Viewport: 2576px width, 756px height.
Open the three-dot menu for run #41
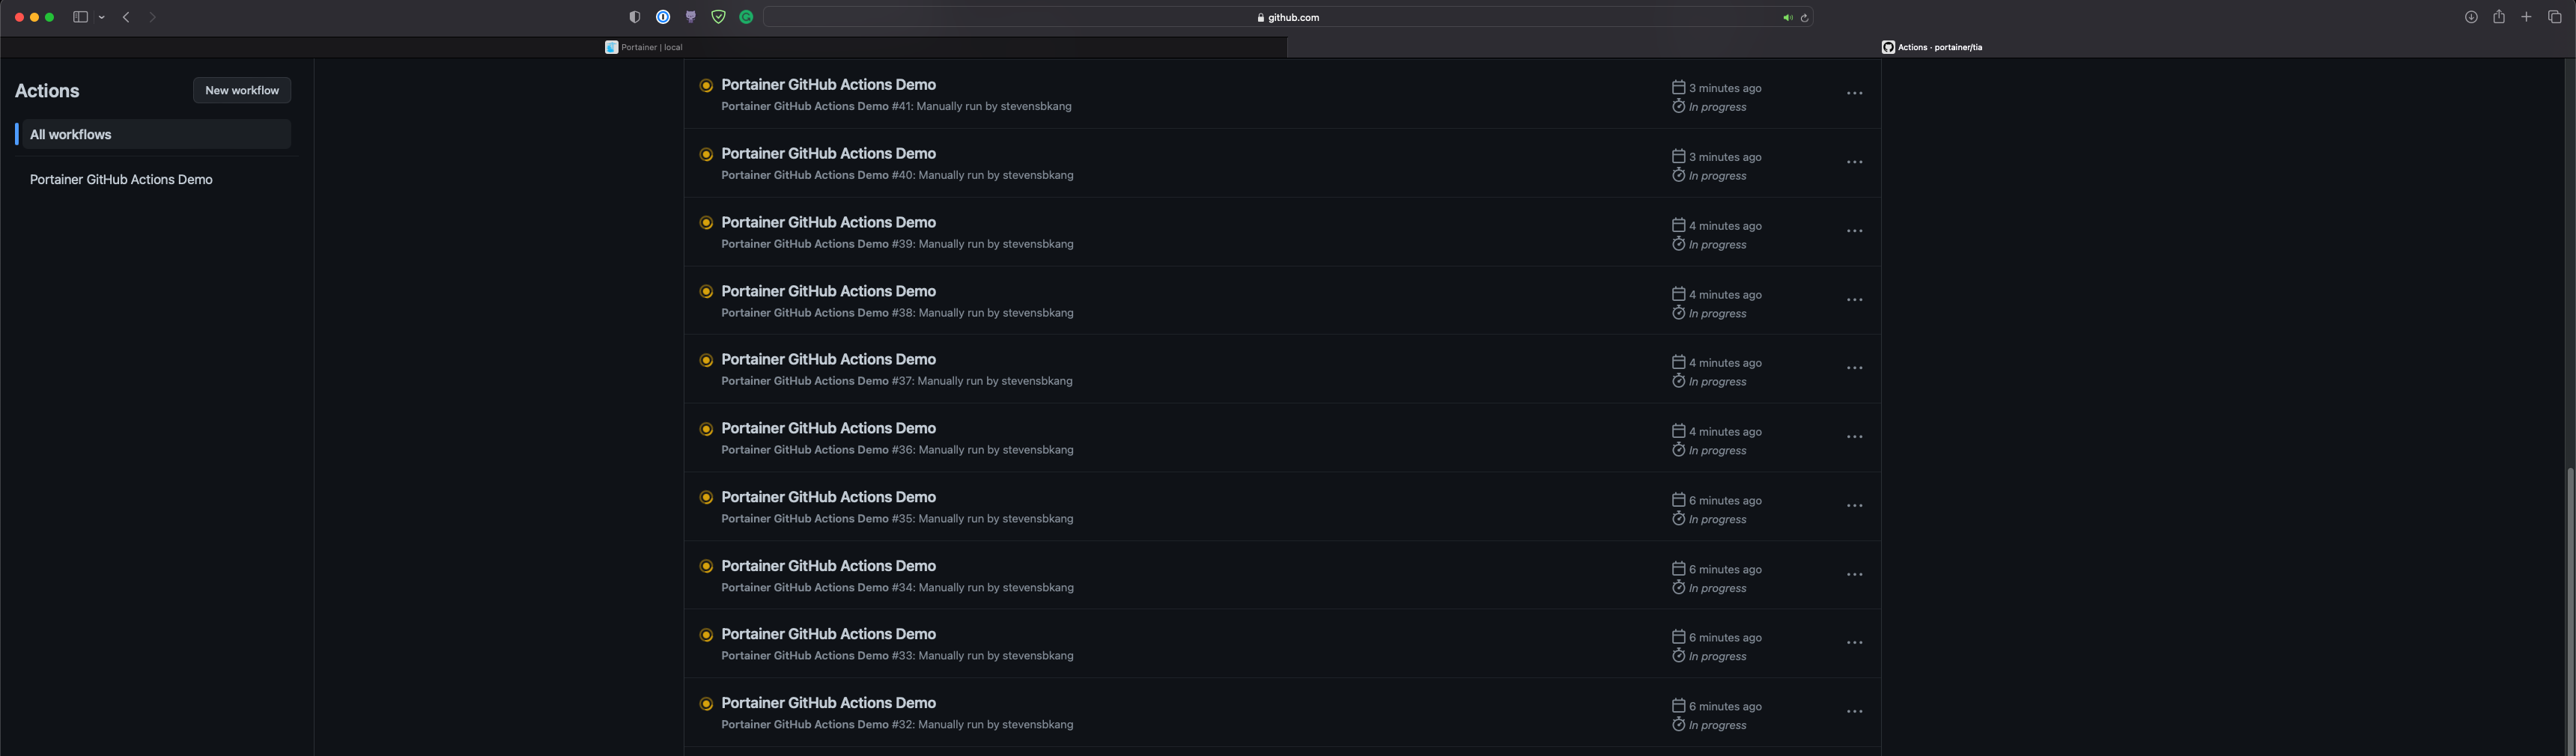(x=1854, y=93)
